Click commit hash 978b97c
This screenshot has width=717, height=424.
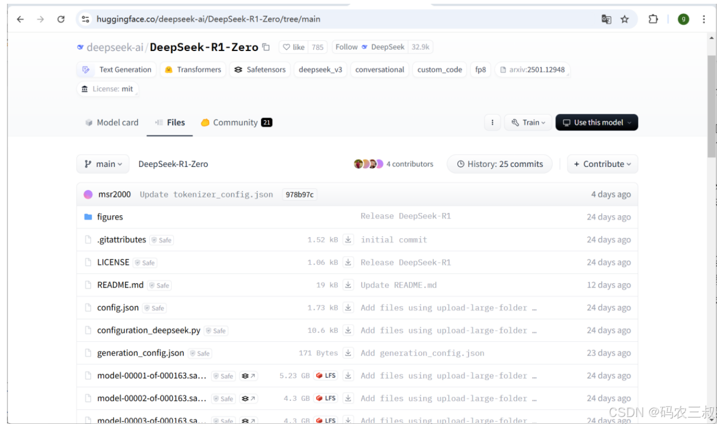coord(299,194)
